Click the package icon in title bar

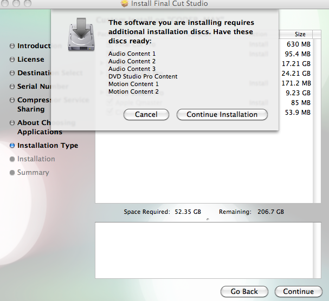point(124,4)
